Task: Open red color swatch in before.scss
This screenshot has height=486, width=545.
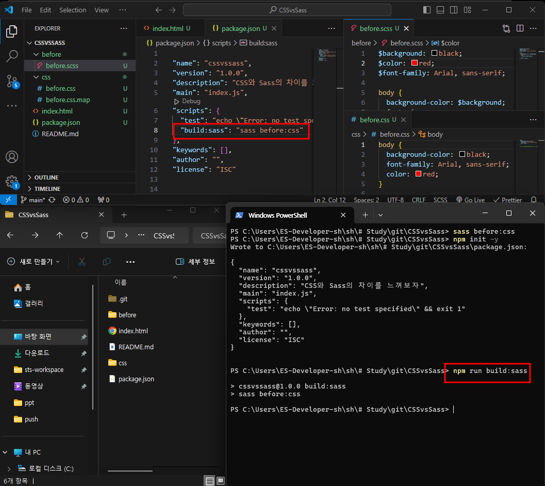Action: 415,63
